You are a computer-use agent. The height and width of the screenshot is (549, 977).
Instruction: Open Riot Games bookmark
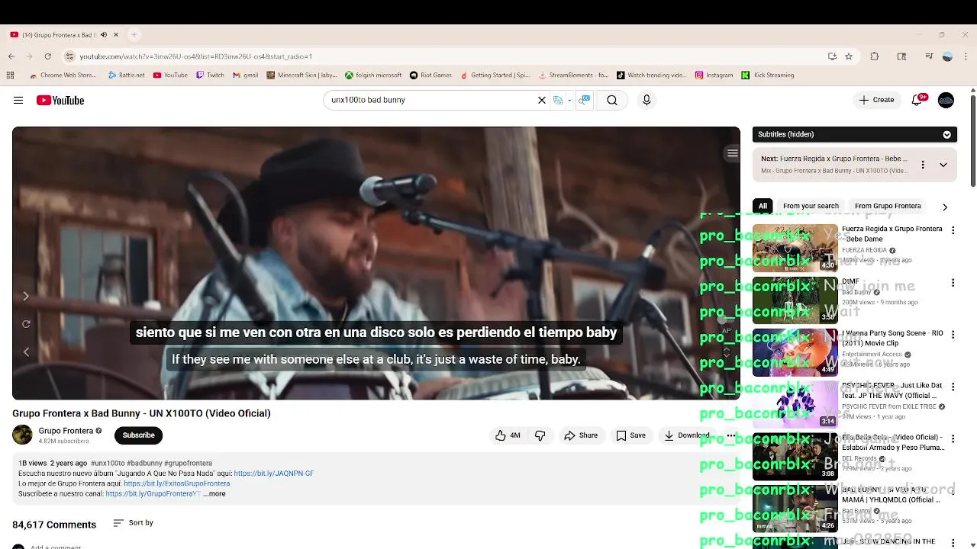pyautogui.click(x=430, y=75)
